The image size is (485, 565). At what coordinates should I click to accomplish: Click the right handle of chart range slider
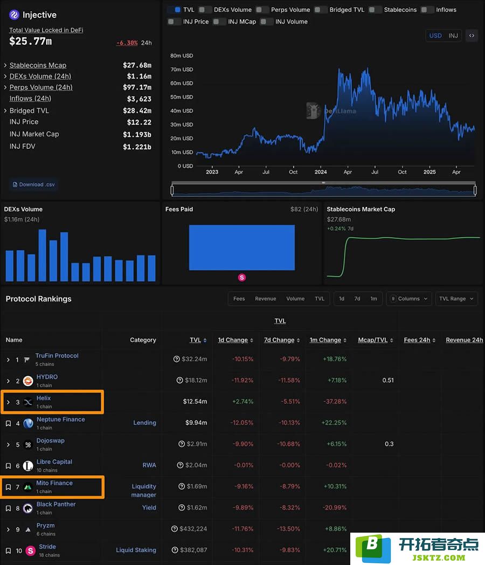[475, 190]
